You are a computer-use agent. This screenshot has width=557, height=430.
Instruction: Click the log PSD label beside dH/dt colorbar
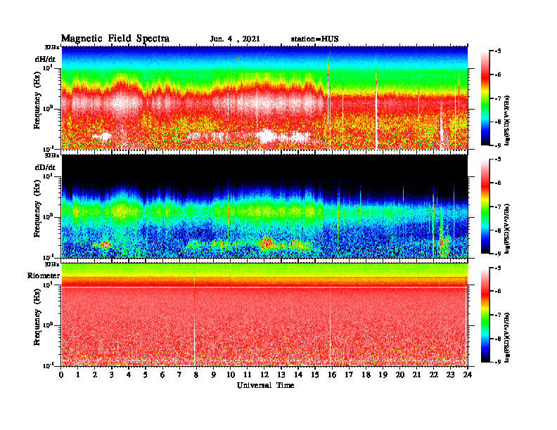pos(507,120)
